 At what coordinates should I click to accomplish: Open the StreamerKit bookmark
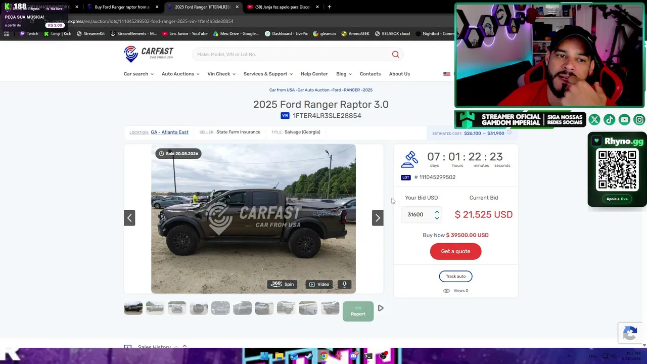pyautogui.click(x=90, y=34)
